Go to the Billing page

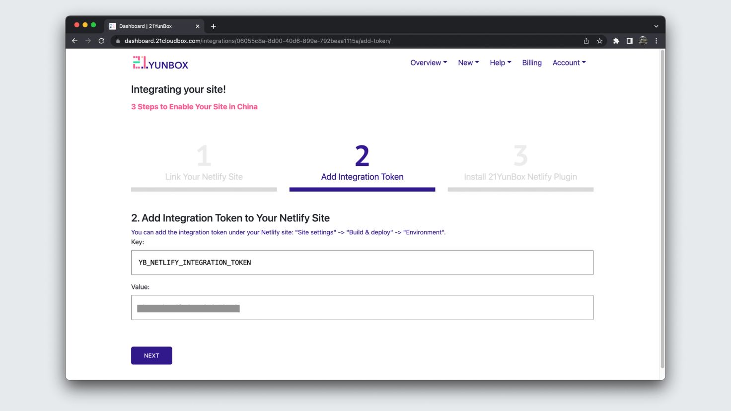point(532,63)
